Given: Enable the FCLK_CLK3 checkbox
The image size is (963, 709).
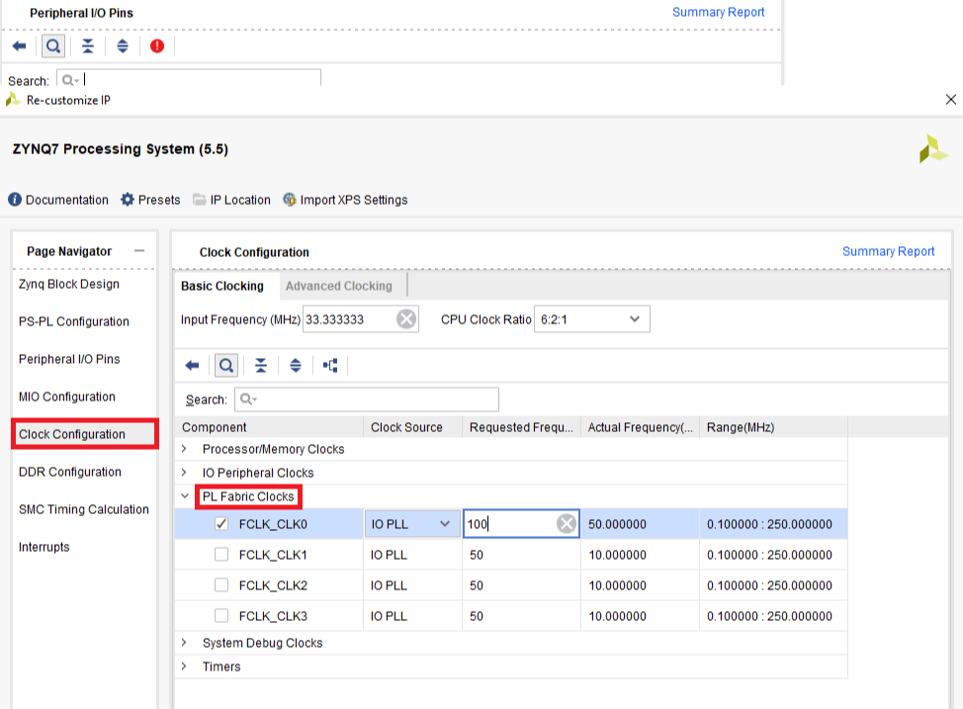Looking at the screenshot, I should click(x=221, y=616).
